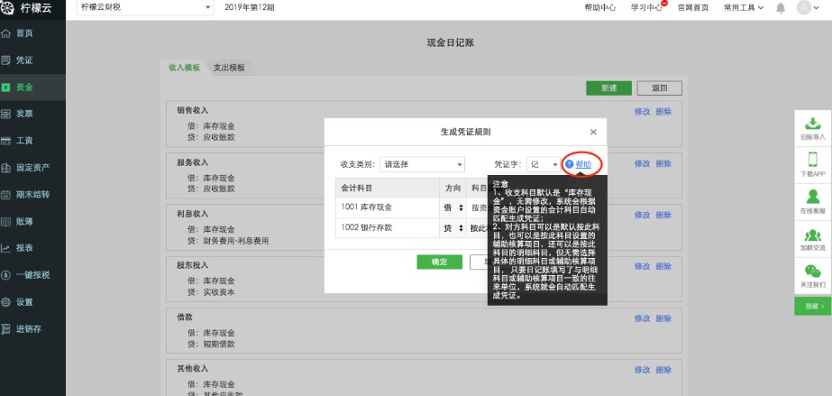Click 修改 for 其他收入 template
832x396 pixels.
click(642, 370)
